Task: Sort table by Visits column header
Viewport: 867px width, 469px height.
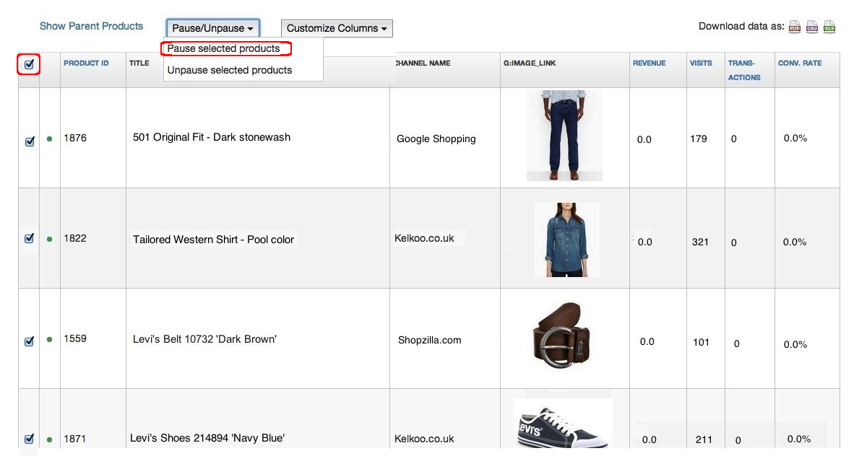Action: (x=700, y=63)
